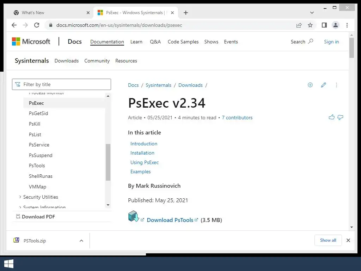Image resolution: width=361 pixels, height=271 pixels.
Task: Open the tab search chevron
Action: coord(312,13)
